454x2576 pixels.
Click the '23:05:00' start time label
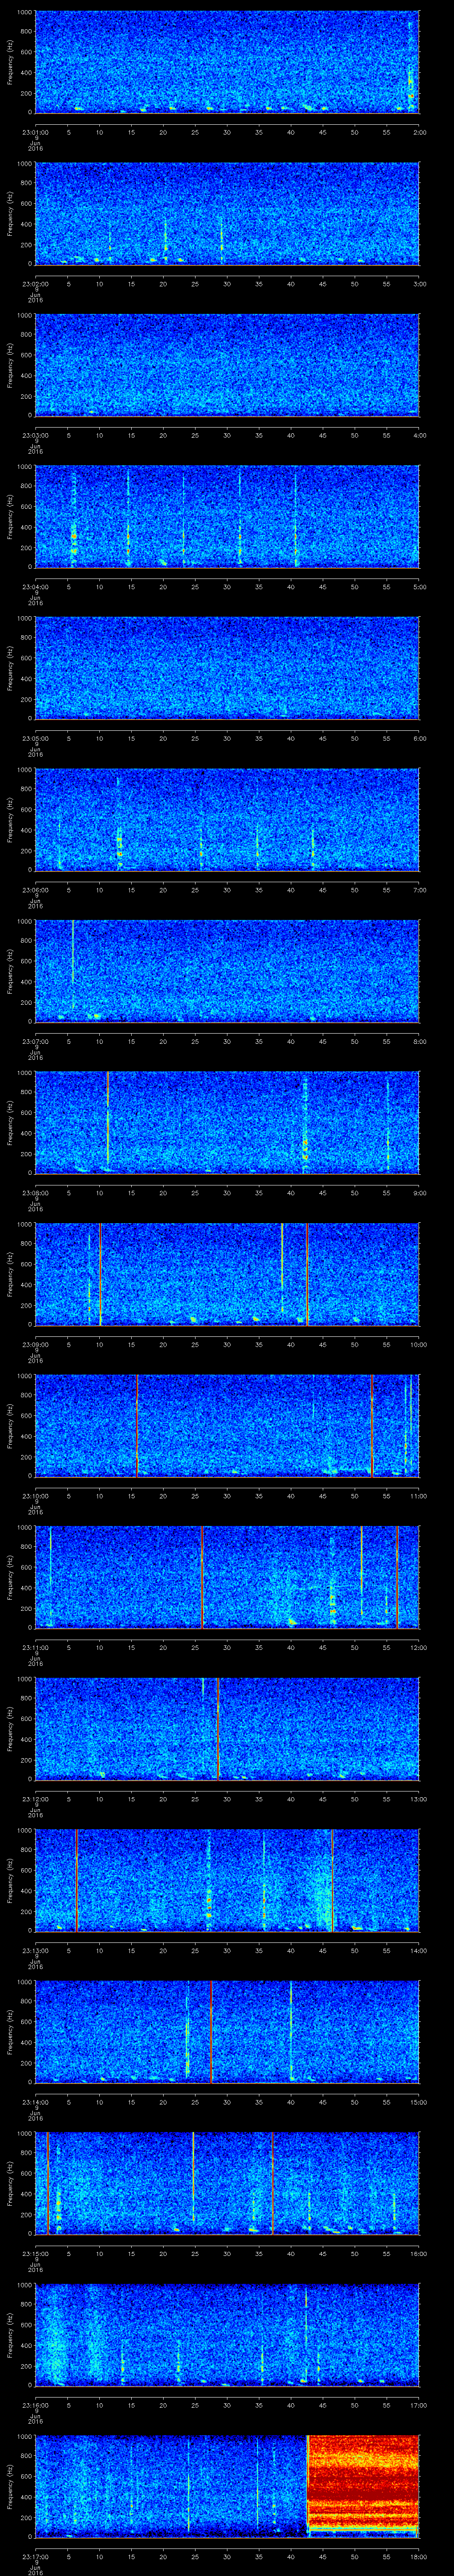pos(35,737)
